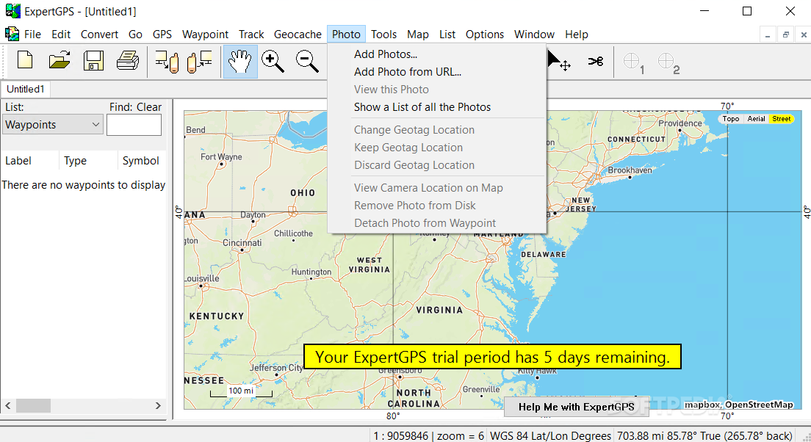Click the Fort Wayne label on map
The image size is (811, 442).
coord(221,156)
